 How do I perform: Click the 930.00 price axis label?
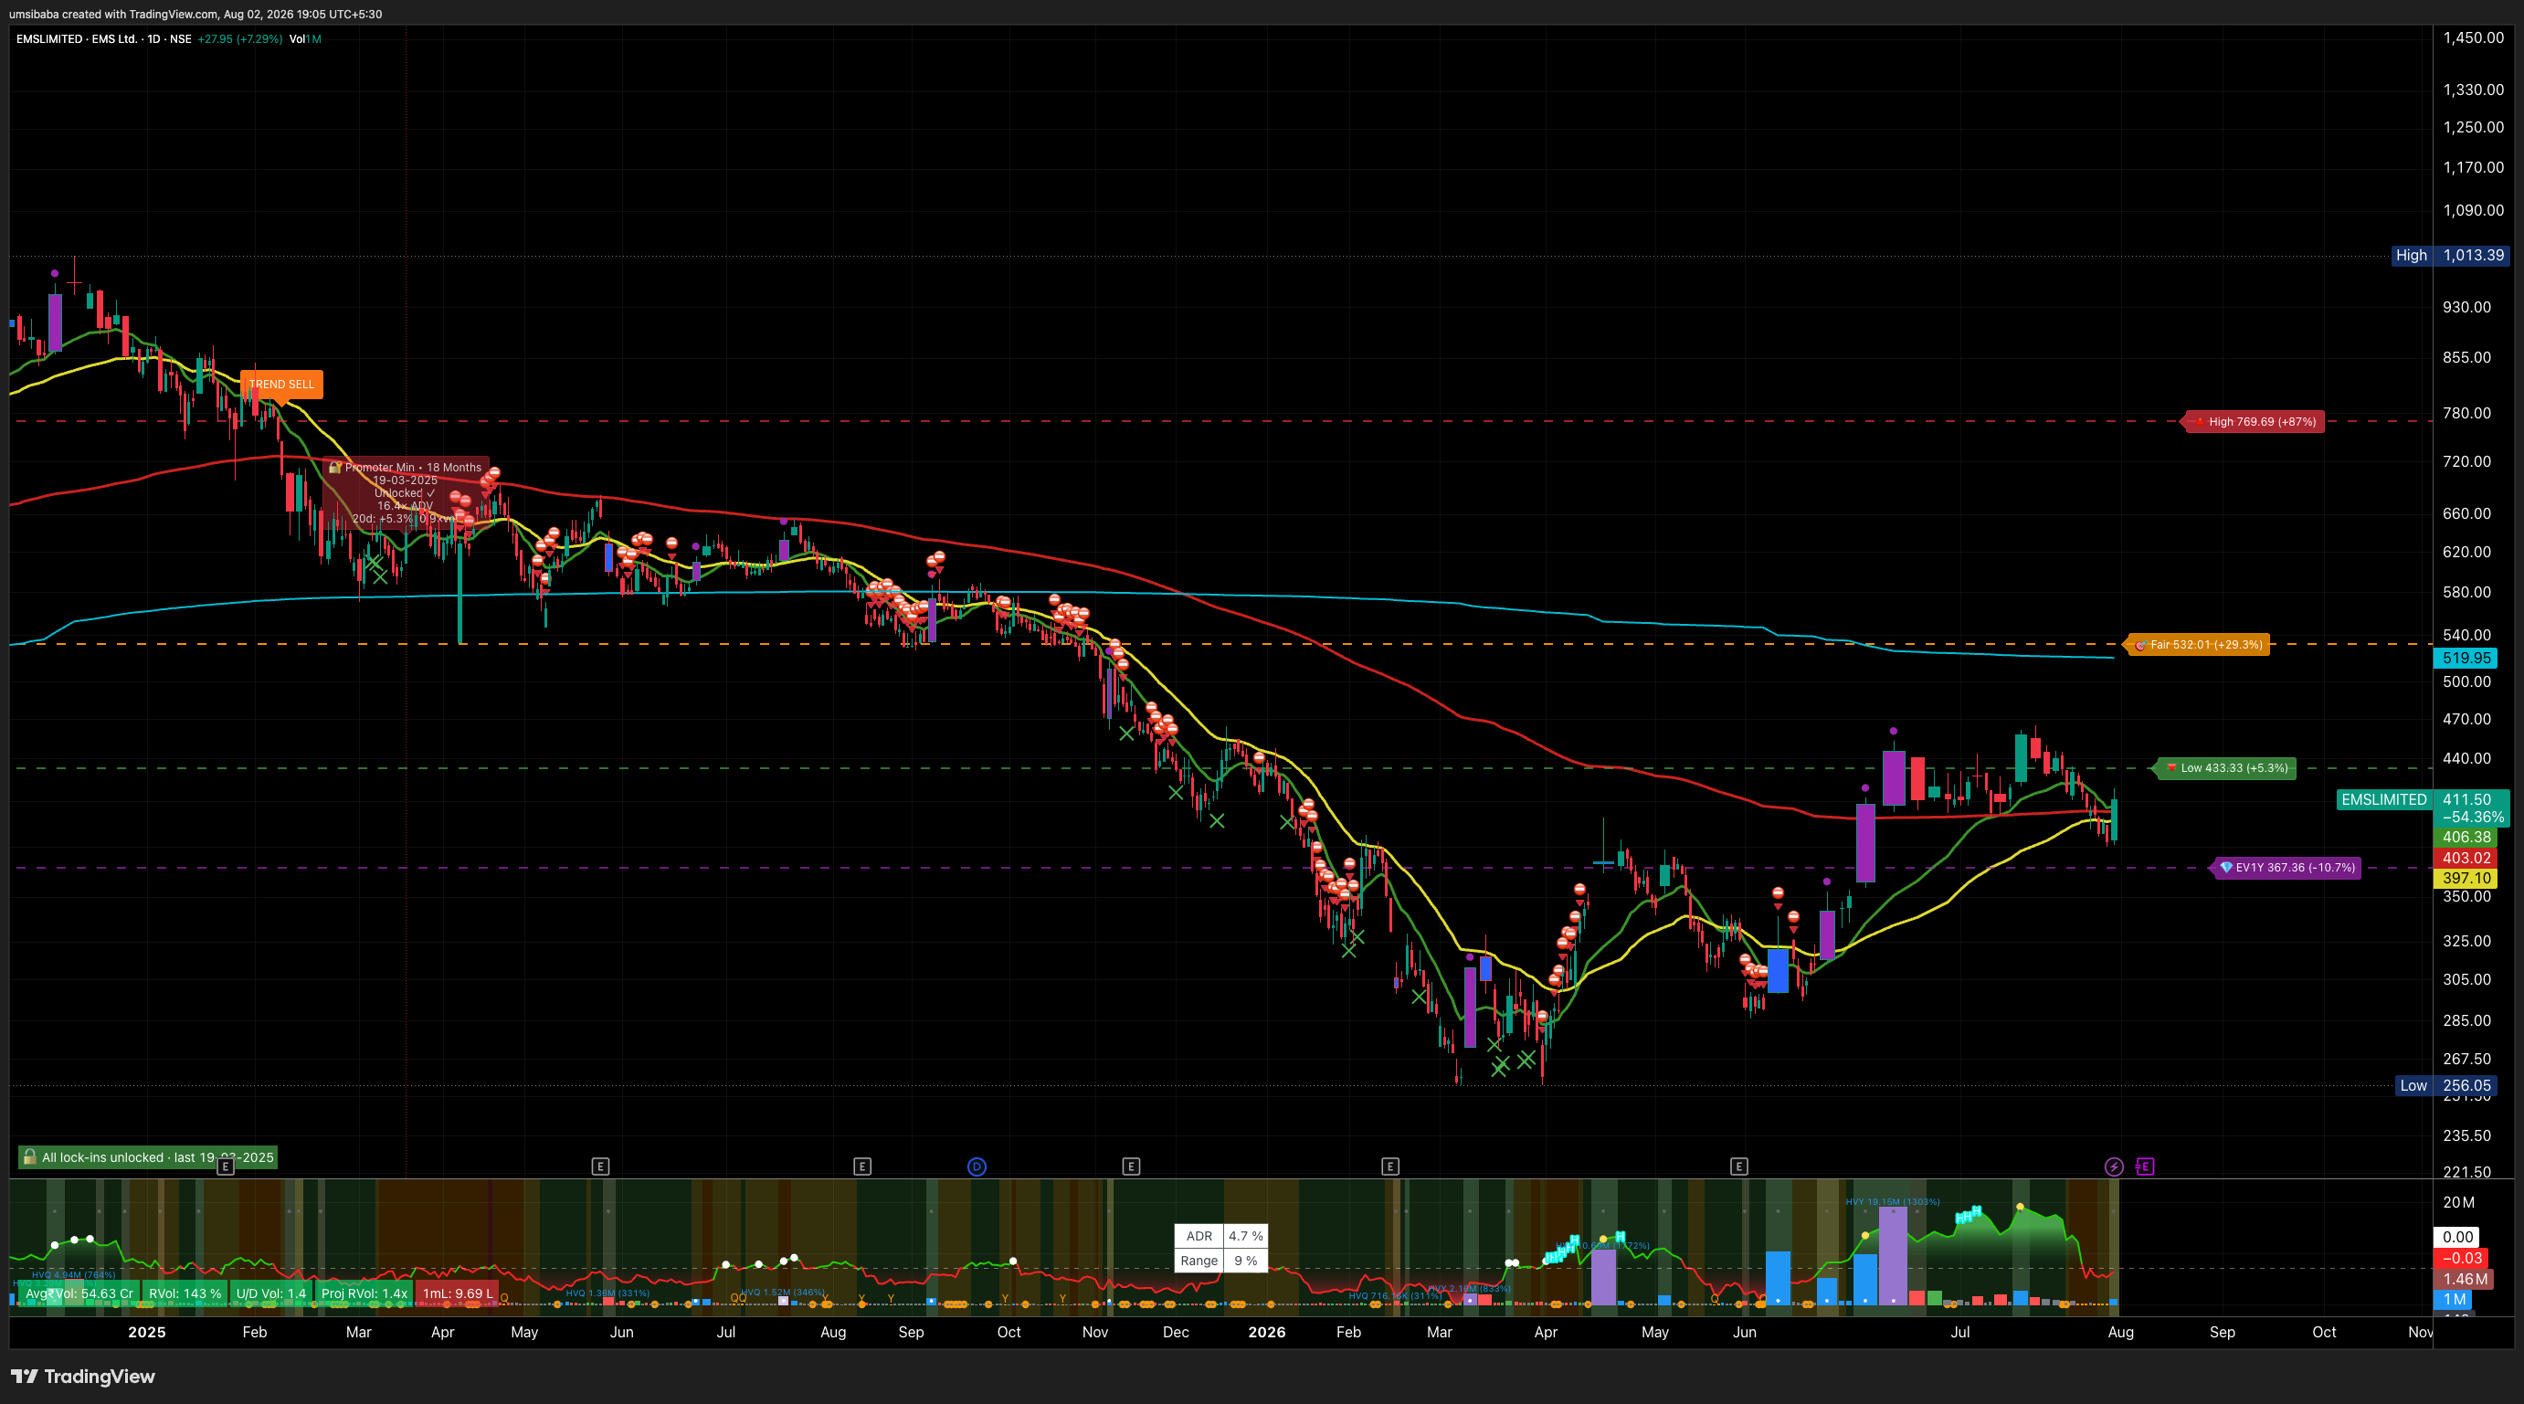pyautogui.click(x=2466, y=308)
